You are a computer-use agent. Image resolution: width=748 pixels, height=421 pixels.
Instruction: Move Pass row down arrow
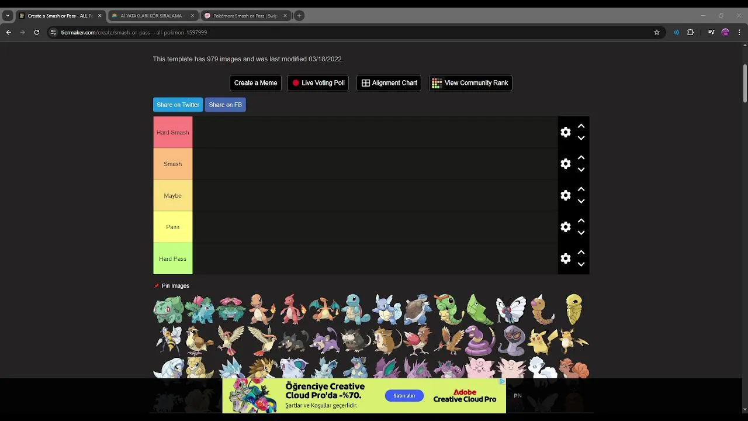[x=581, y=233]
